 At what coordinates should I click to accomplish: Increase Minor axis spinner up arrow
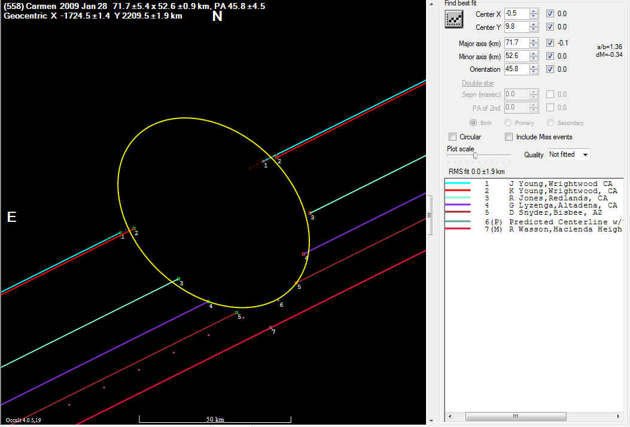pyautogui.click(x=534, y=54)
